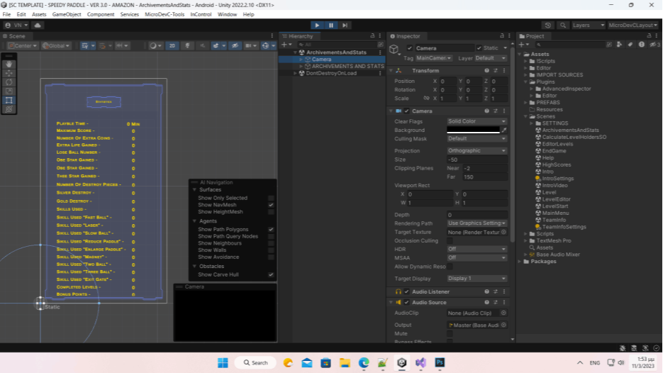Screen dimensions: 663x373
Task: Open the Layers dropdown in top toolbar
Action: [x=587, y=26]
